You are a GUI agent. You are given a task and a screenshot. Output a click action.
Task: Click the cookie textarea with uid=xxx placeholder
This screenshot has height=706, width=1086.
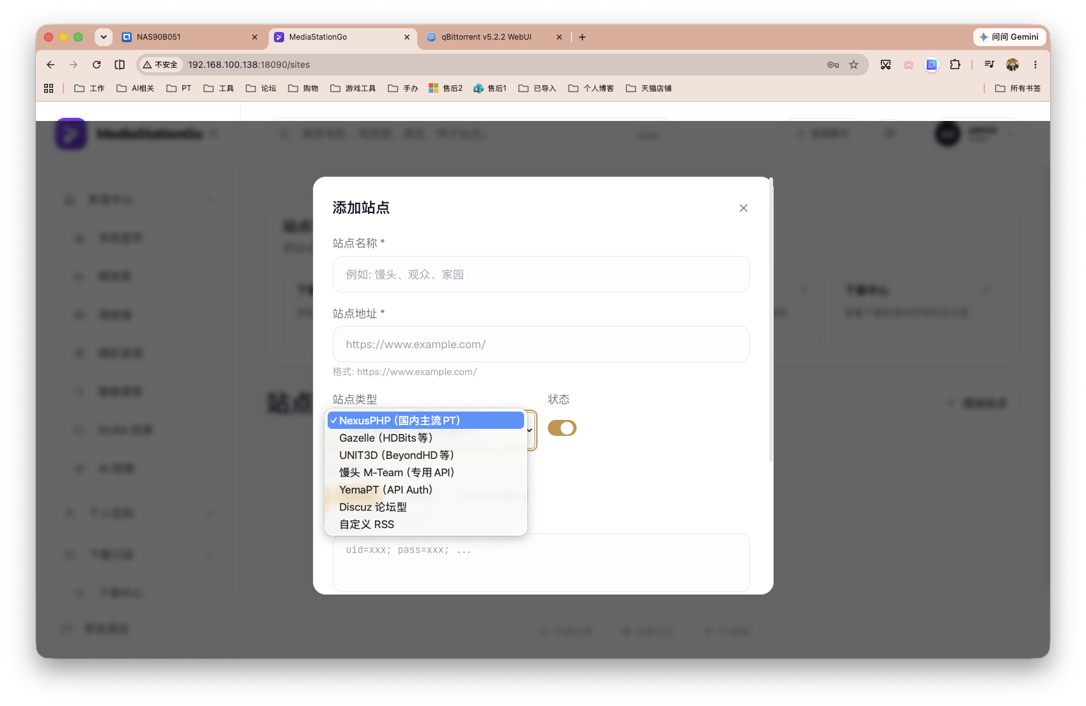(x=541, y=563)
